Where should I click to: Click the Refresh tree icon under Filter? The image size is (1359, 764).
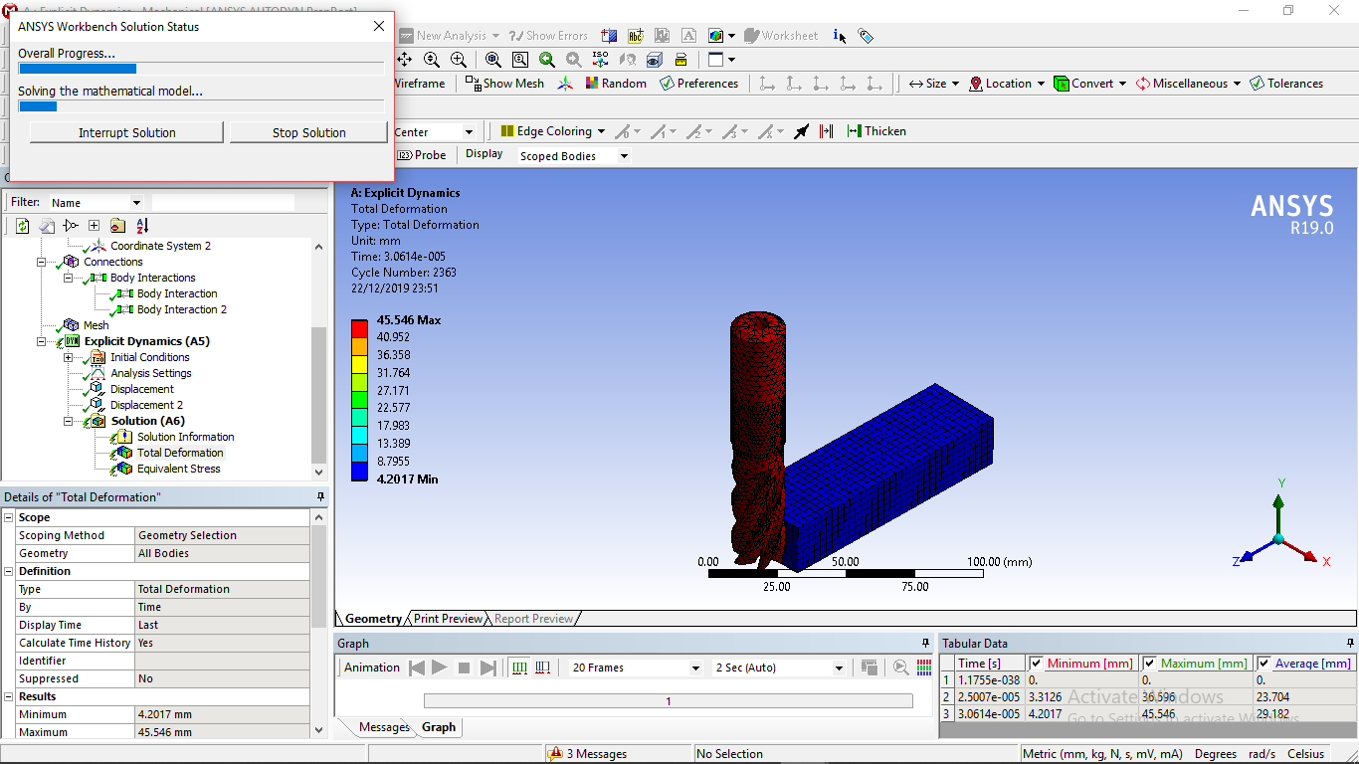coord(22,226)
